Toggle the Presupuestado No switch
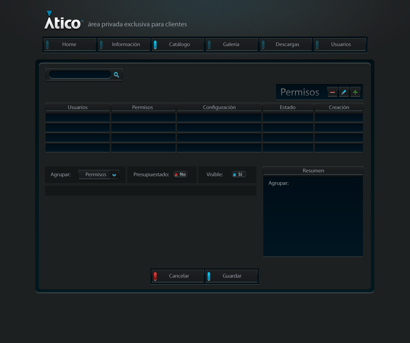 (180, 174)
